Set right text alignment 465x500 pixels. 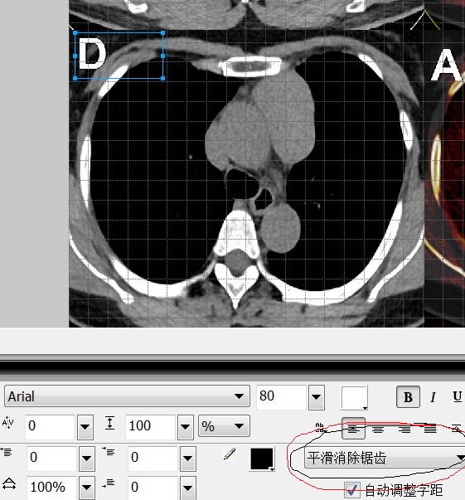coord(404,430)
